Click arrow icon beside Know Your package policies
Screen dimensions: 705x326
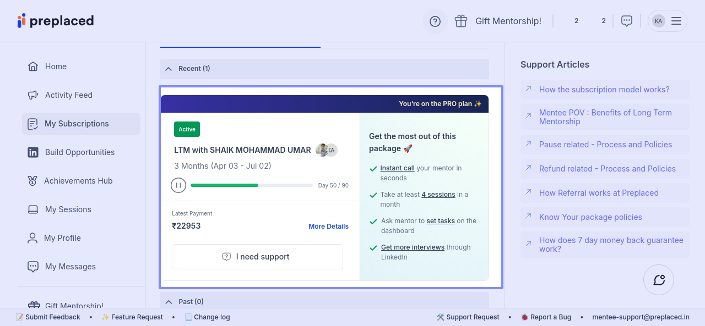coord(528,216)
